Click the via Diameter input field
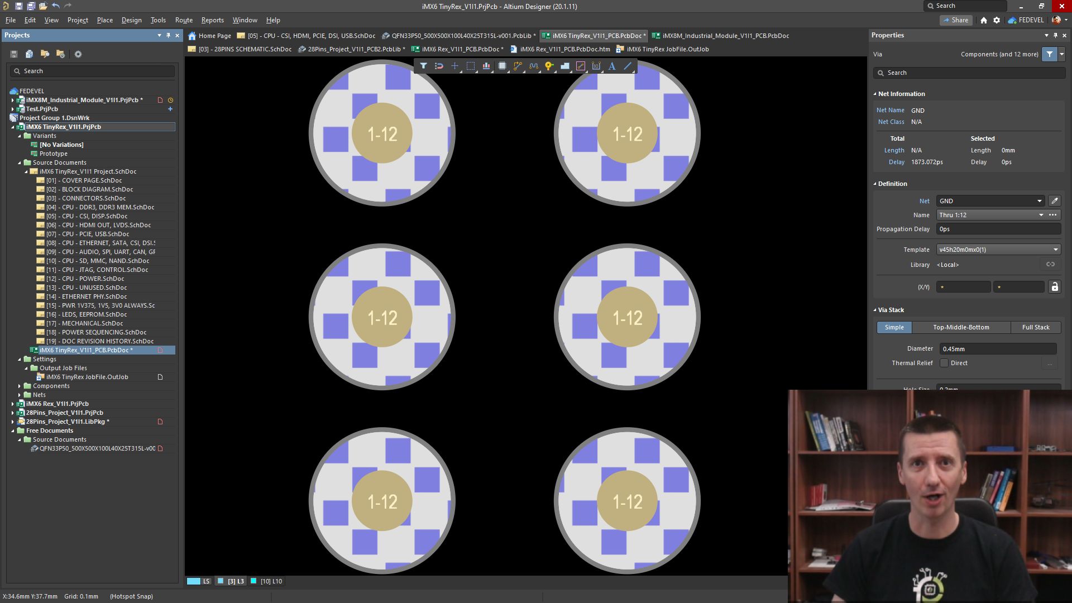The image size is (1072, 603). (x=997, y=349)
